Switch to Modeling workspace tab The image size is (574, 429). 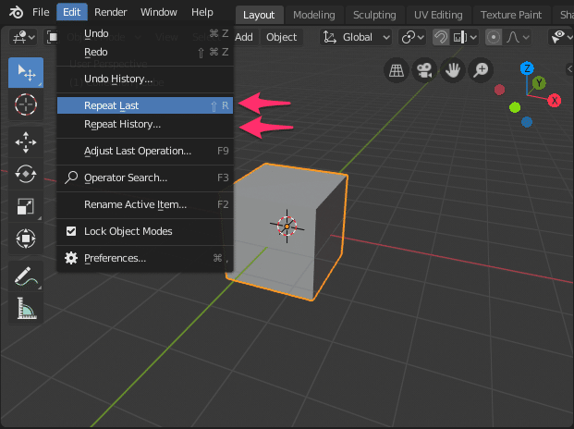(314, 15)
